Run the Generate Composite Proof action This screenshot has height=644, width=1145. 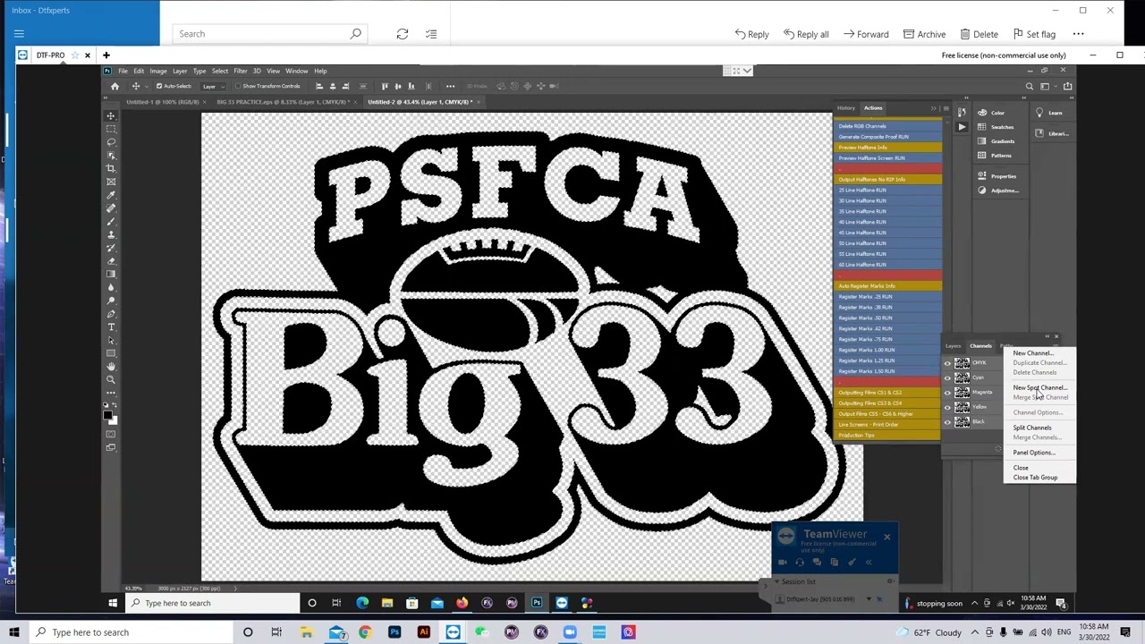click(x=887, y=137)
